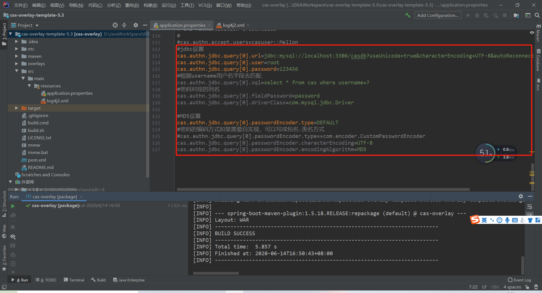This screenshot has width=542, height=293.
Task: Open the Structure side tool window
Action: click(4, 204)
